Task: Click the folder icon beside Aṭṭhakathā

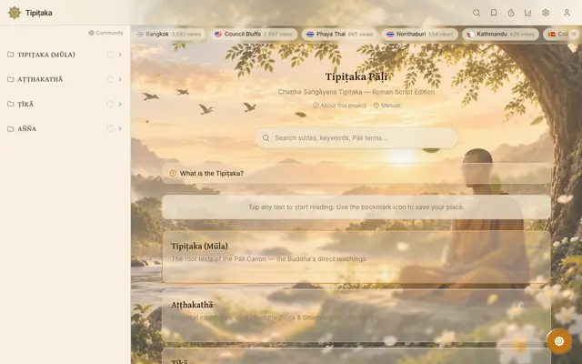Action: click(x=11, y=79)
